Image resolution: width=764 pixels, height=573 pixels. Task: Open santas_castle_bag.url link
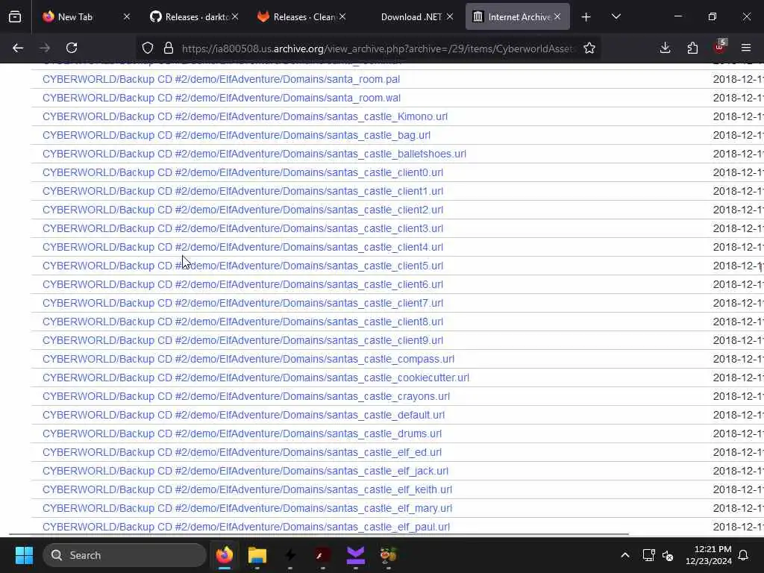pos(237,135)
